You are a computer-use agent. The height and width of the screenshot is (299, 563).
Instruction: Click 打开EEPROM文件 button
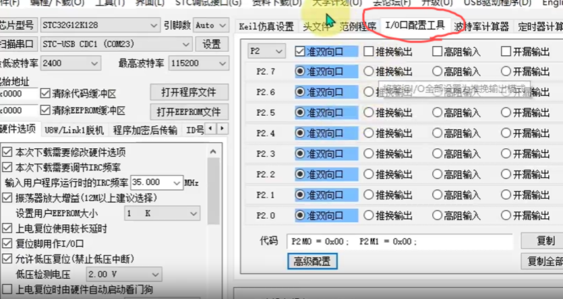pos(189,112)
